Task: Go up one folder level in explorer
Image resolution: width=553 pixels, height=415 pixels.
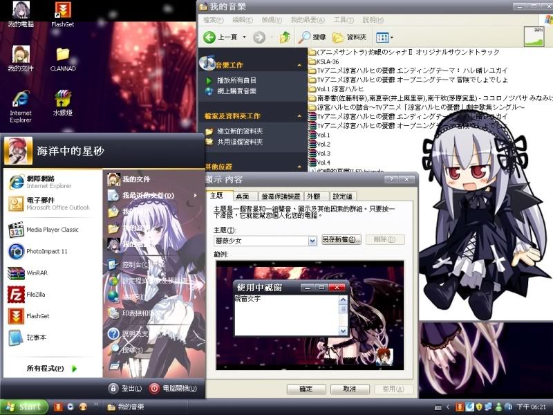Action: click(x=285, y=37)
